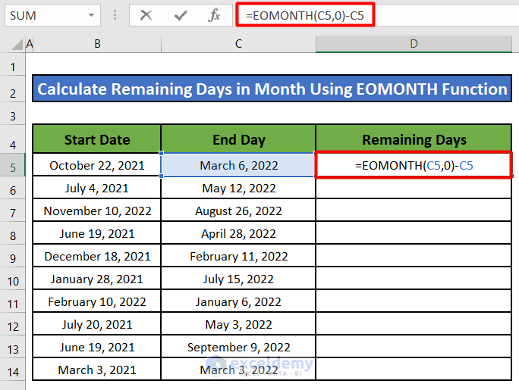Select cell containing March 6, 2022
The width and height of the screenshot is (519, 390).
click(x=238, y=165)
